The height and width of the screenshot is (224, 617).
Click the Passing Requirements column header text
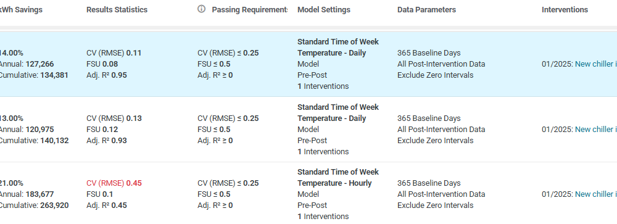(250, 10)
